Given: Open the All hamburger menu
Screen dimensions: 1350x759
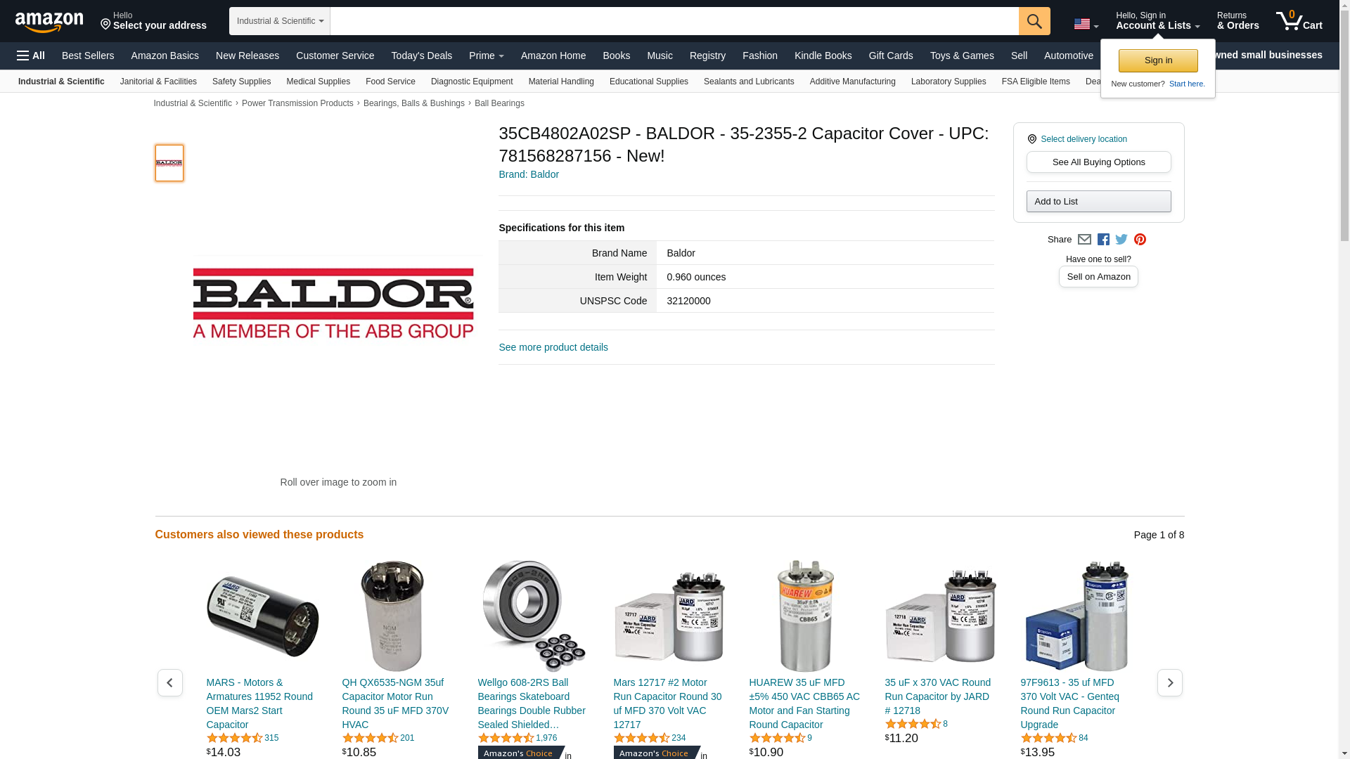Looking at the screenshot, I should pyautogui.click(x=31, y=56).
